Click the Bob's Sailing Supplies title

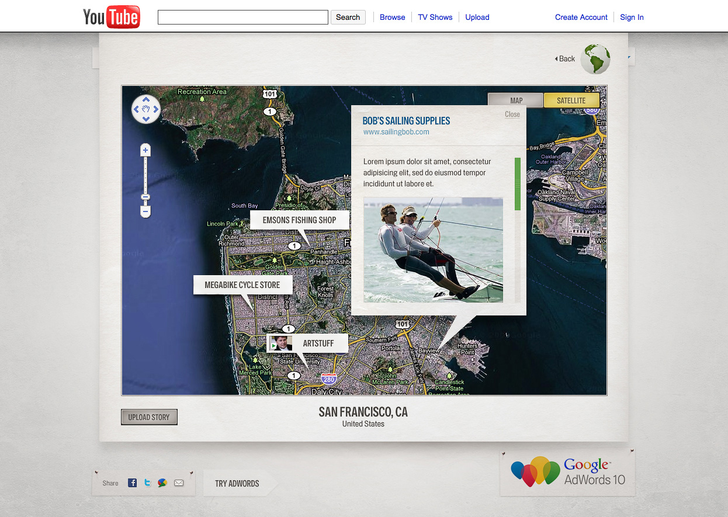coord(407,121)
